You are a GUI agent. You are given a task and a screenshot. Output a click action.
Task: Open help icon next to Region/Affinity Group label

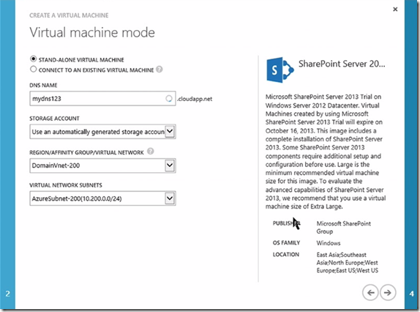(151, 152)
